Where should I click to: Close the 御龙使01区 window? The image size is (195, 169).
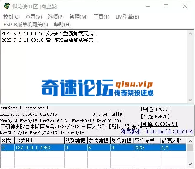point(185,6)
